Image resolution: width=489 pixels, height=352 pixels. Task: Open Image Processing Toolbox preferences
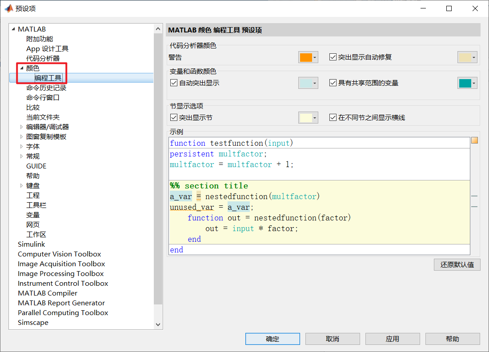point(60,273)
